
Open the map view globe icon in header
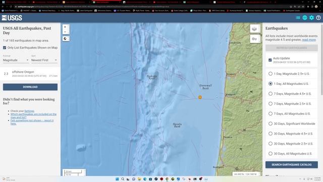point(305,18)
